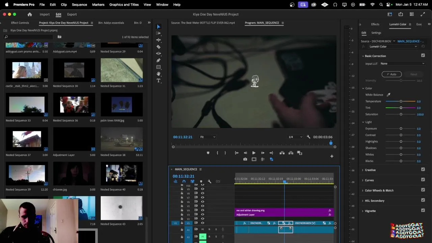Select the Pen tool

(x=158, y=60)
